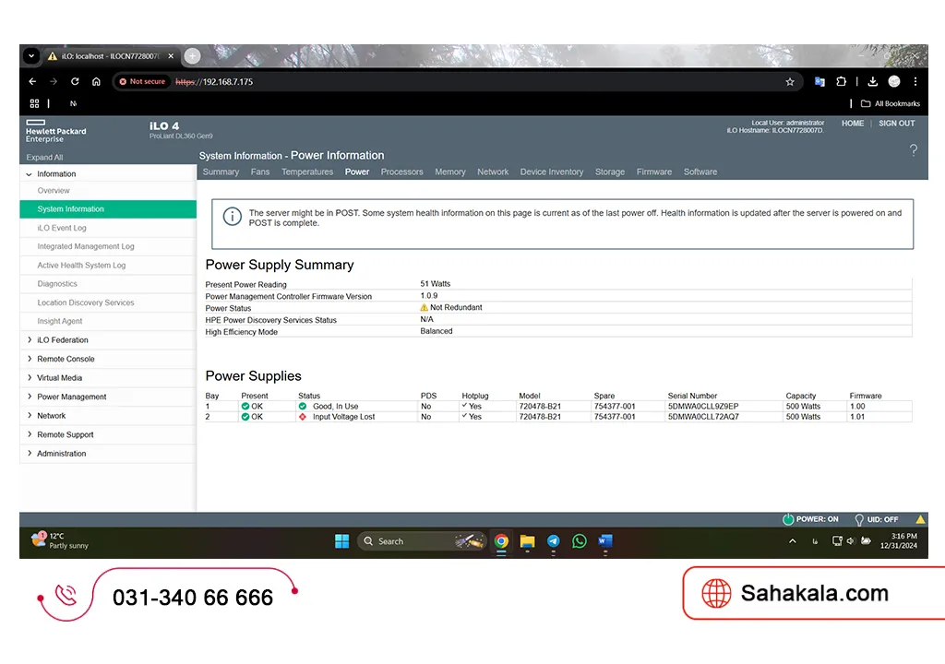
Task: Switch to the Summary tab
Action: pyautogui.click(x=221, y=172)
